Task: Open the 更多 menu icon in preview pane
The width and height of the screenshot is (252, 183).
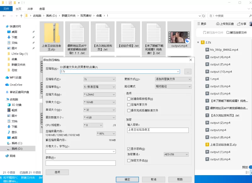Action: coord(198,24)
